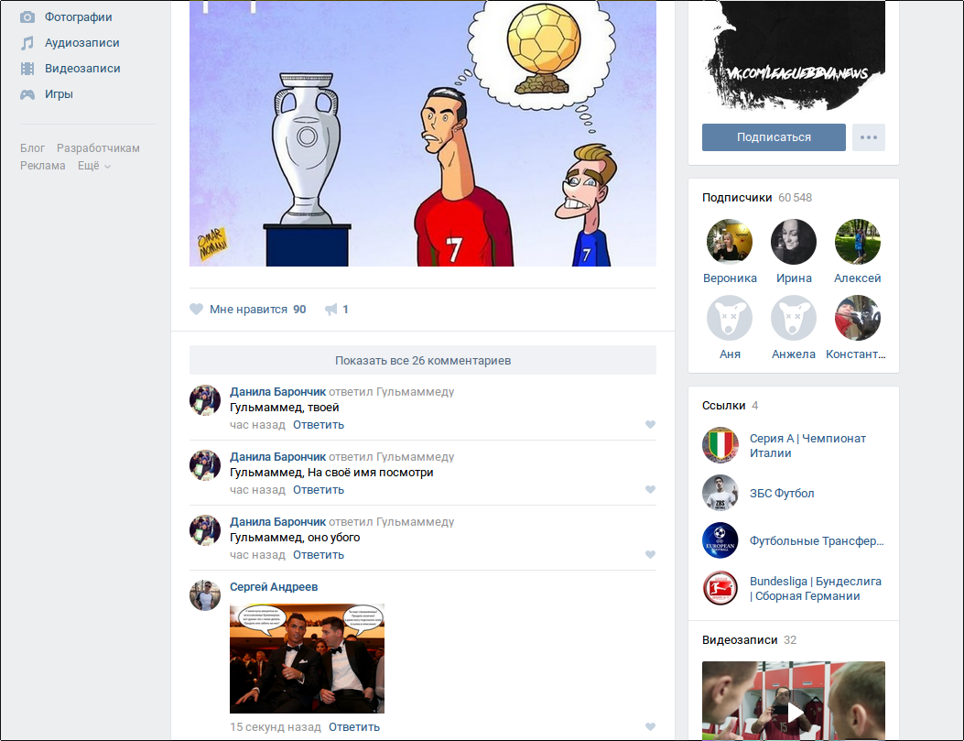Open subscriber Алексей's avatar
This screenshot has width=964, height=741.
tap(858, 242)
